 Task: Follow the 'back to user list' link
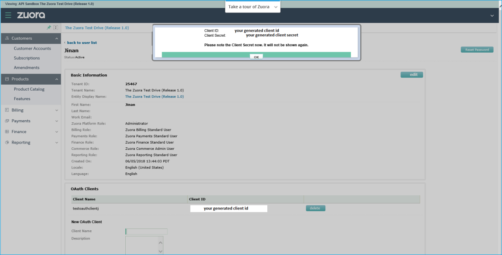[82, 43]
